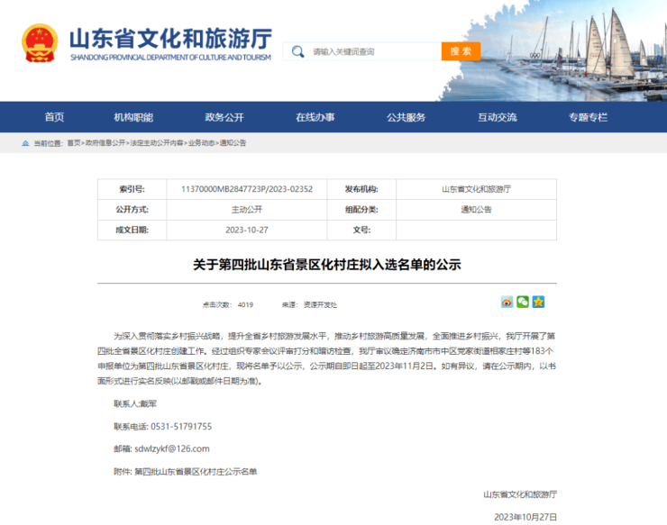Click the search magnifier icon

pos(298,51)
